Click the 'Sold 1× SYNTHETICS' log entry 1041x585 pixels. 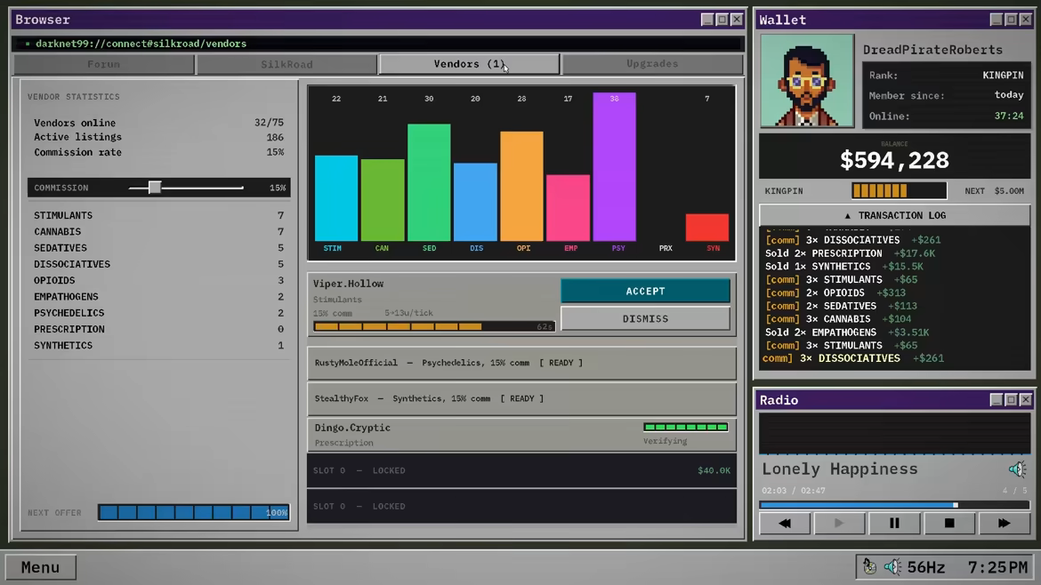pos(843,267)
